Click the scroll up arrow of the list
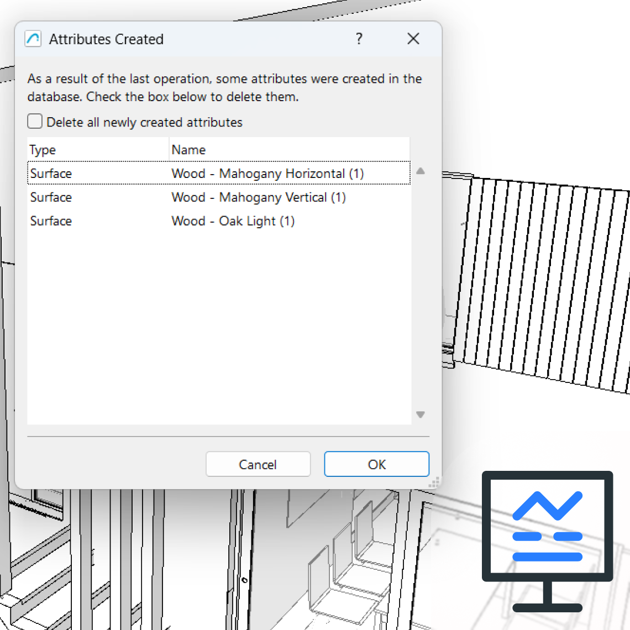 pos(421,171)
